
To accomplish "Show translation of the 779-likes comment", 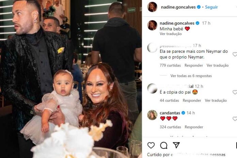I will 218,65.
